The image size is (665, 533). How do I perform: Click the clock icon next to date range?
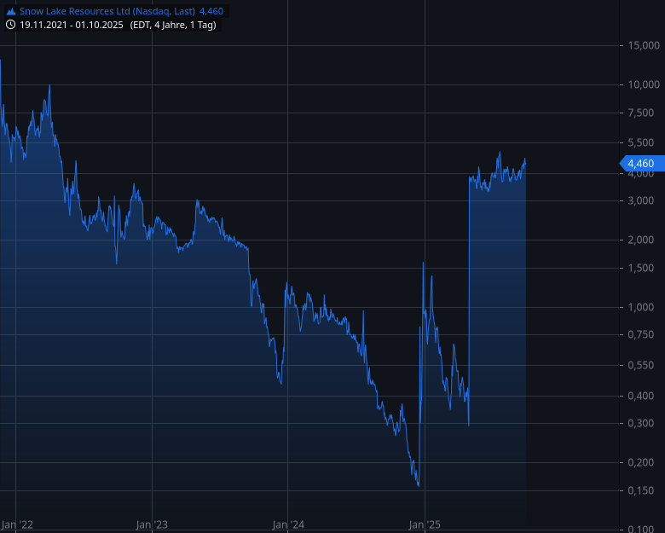[10, 25]
